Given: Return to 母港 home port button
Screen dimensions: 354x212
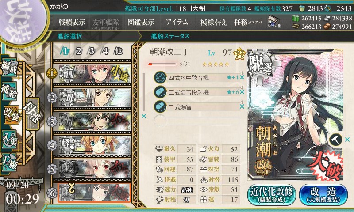Looking at the screenshot, I should point(32,114).
